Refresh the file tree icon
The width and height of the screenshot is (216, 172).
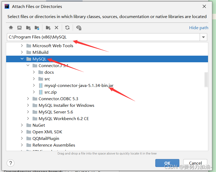67,28
